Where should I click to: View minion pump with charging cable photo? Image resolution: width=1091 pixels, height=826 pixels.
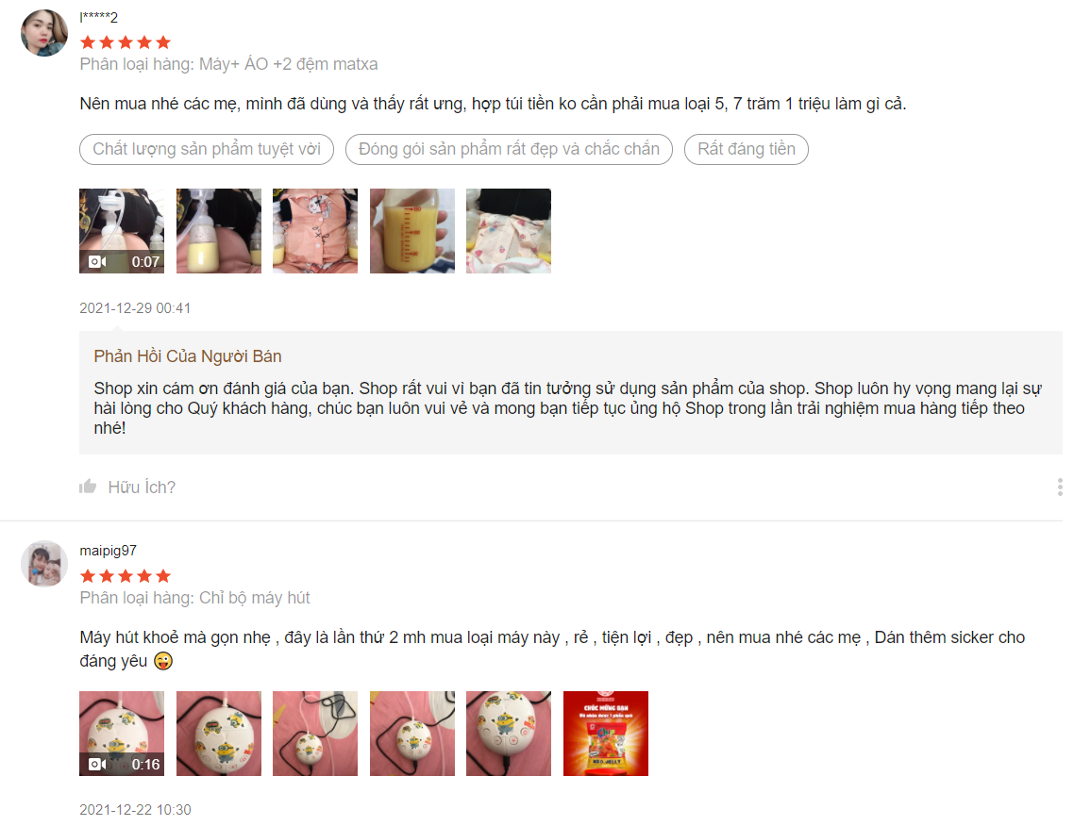click(x=315, y=734)
